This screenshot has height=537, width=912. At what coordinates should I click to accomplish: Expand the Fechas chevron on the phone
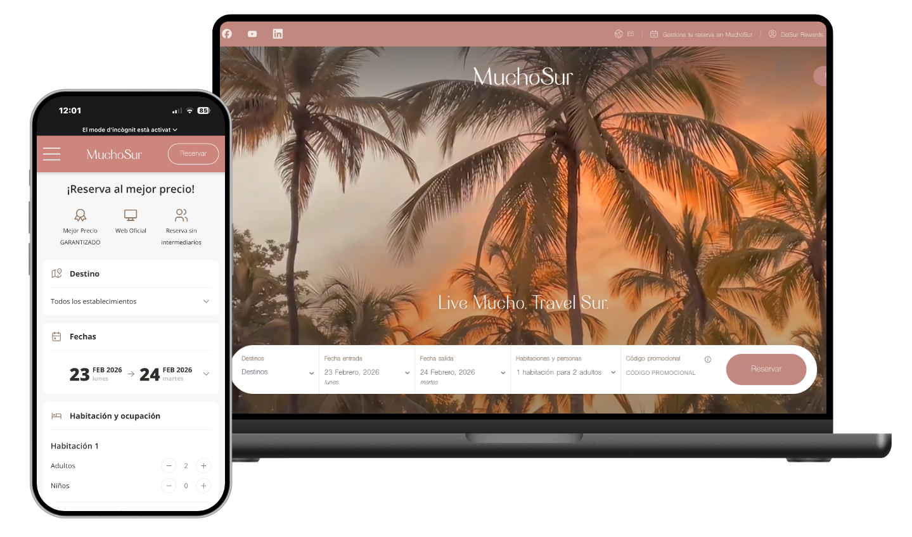click(x=206, y=374)
